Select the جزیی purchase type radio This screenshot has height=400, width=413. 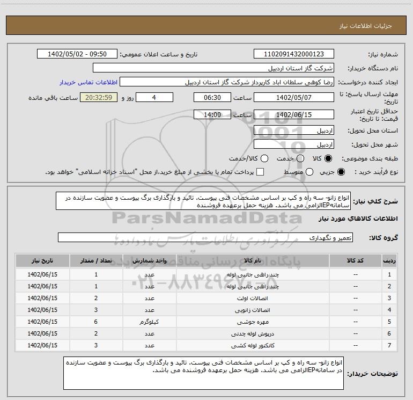341,172
